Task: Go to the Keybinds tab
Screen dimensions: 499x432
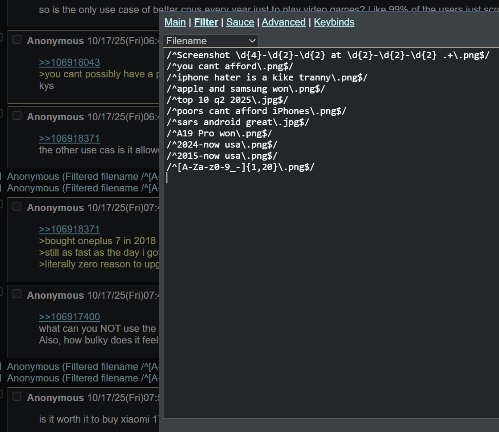Action: (x=334, y=22)
